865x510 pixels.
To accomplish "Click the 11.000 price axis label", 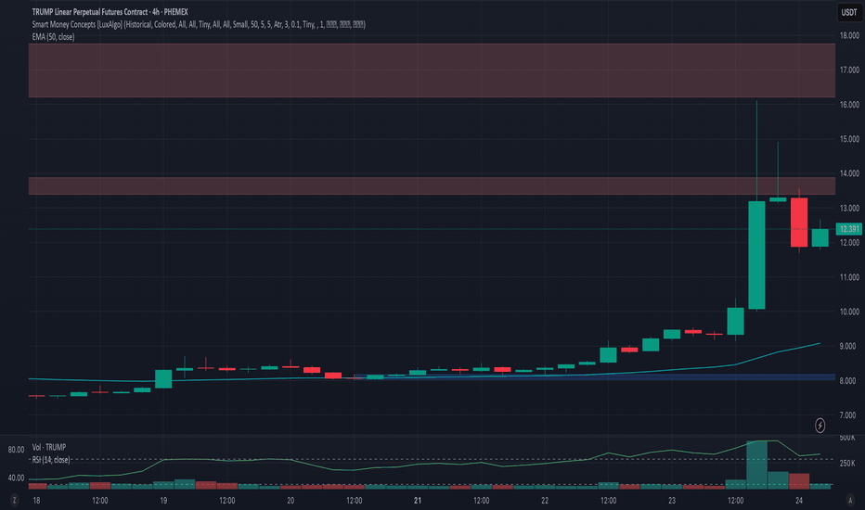I will tap(849, 277).
